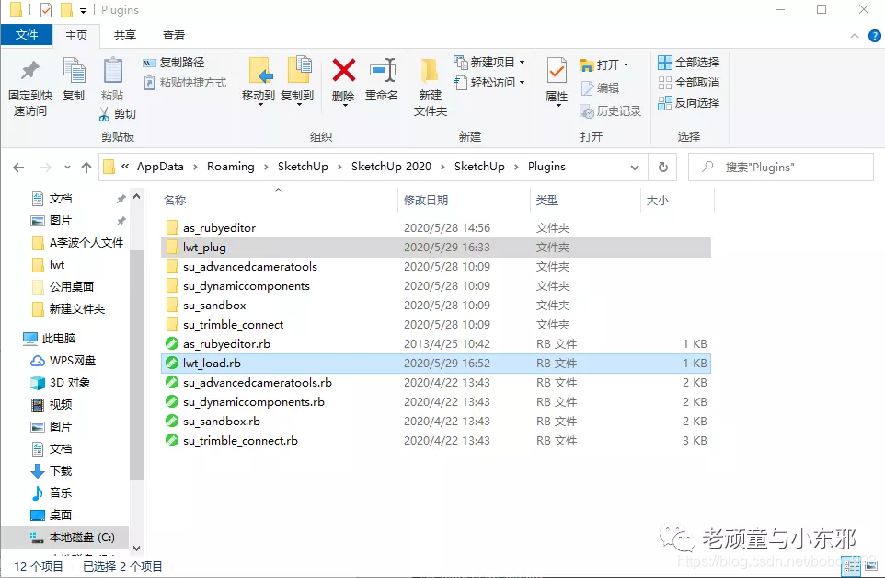The height and width of the screenshot is (578, 885).
Task: Switch to large icons view in status bar
Action: coord(871,566)
